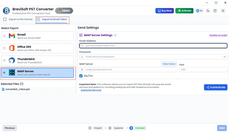Image resolution: width=229 pixels, height=133 pixels.
Task: Click converted_mbox.pst file icon
Action: tap(3, 89)
